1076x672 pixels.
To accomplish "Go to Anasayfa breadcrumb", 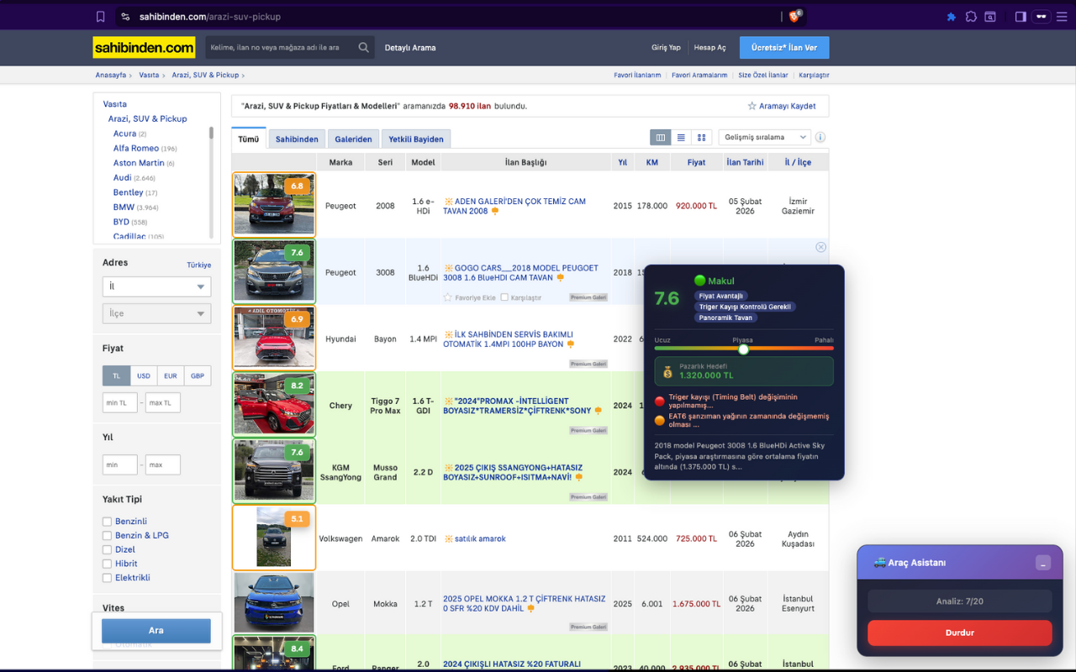I will point(111,76).
